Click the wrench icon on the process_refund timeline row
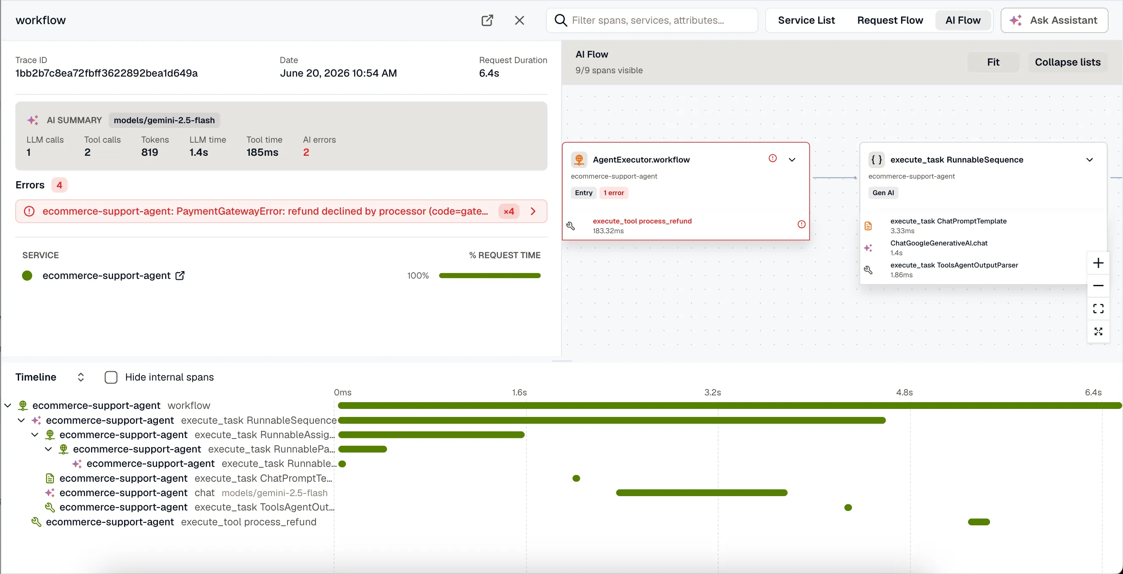The height and width of the screenshot is (574, 1123). pyautogui.click(x=36, y=522)
